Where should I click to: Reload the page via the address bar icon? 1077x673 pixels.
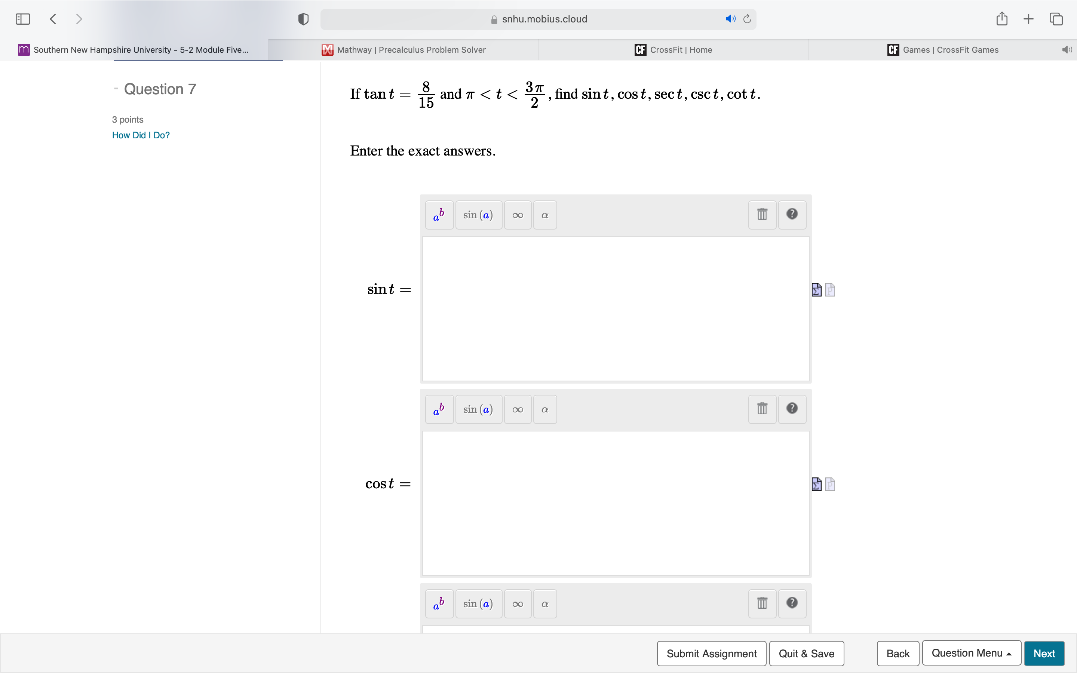tap(746, 19)
